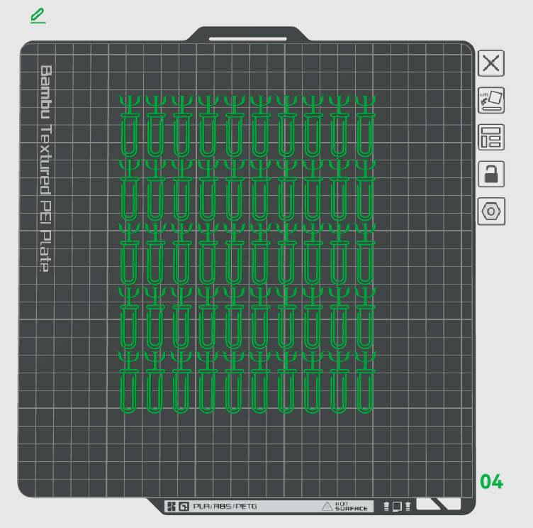Select the first test tube in the top row
The width and height of the screenshot is (533, 528).
[130, 126]
